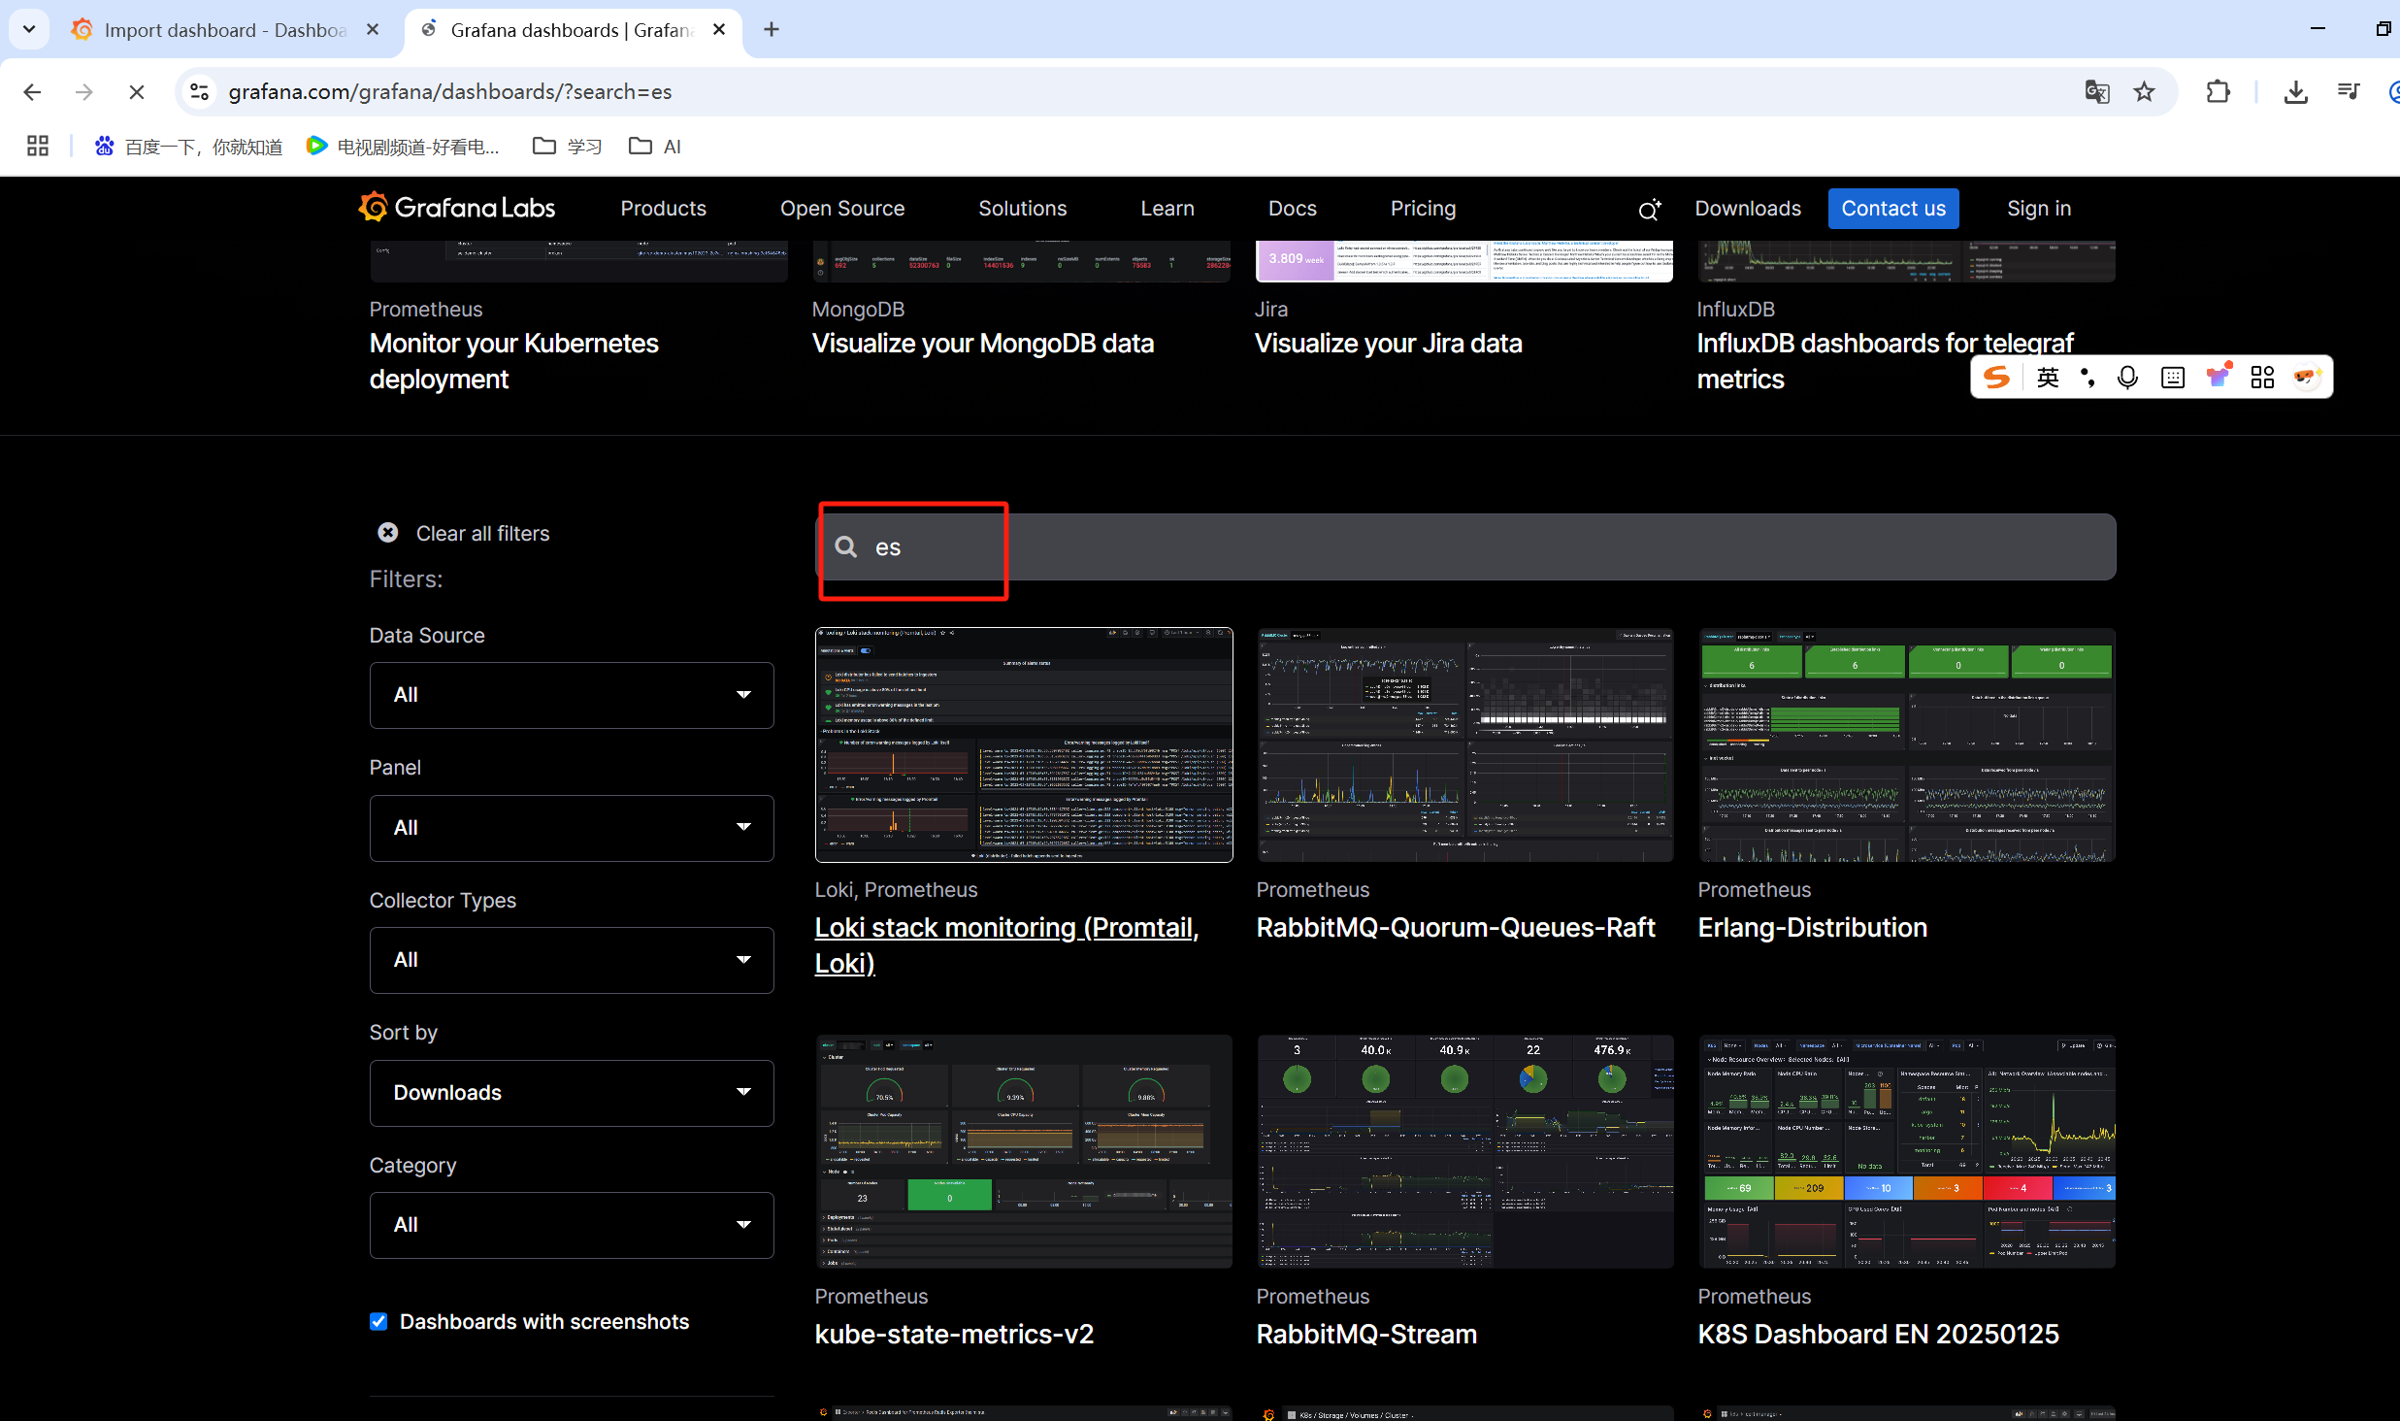Expand the Collector Types dropdown
The height and width of the screenshot is (1421, 2400).
click(x=572, y=960)
